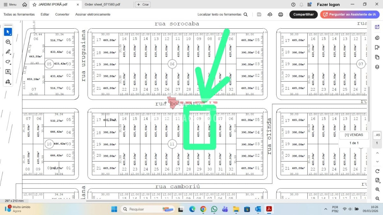The image size is (383, 215).
Task: Open the bookmarks panel icon
Action: point(377,47)
